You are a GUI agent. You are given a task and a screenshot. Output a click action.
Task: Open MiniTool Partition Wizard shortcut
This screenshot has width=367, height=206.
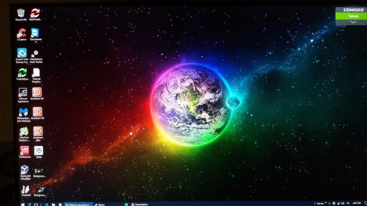[24, 135]
